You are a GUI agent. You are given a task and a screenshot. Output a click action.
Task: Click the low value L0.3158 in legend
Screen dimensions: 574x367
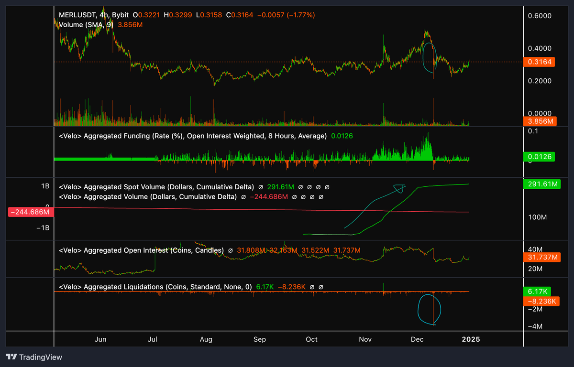click(210, 15)
